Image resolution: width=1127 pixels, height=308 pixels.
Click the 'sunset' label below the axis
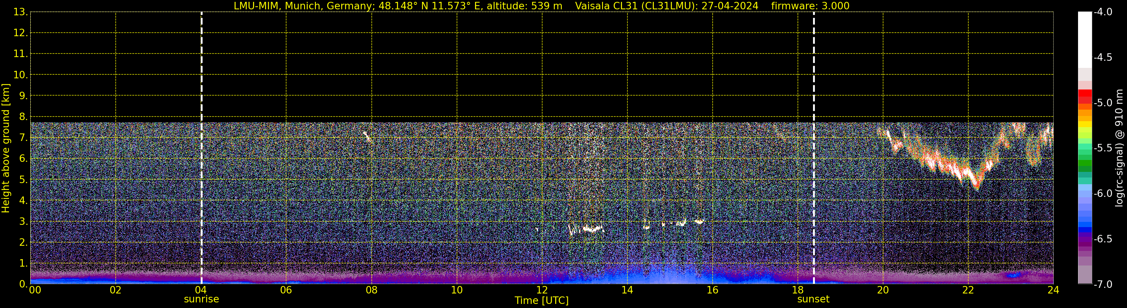point(813,299)
